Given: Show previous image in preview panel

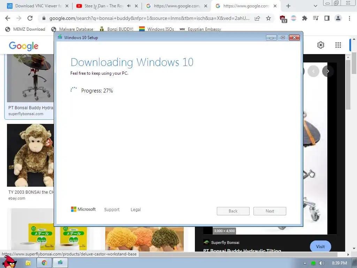Looking at the screenshot, I should click(x=313, y=71).
